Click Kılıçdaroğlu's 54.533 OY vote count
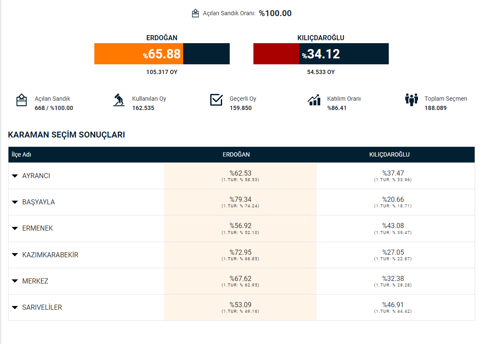 321,72
